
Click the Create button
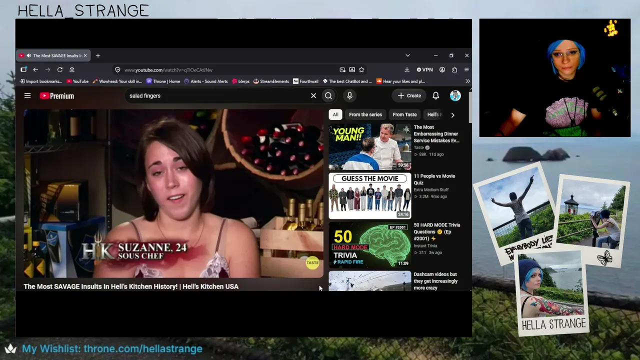[x=409, y=95]
